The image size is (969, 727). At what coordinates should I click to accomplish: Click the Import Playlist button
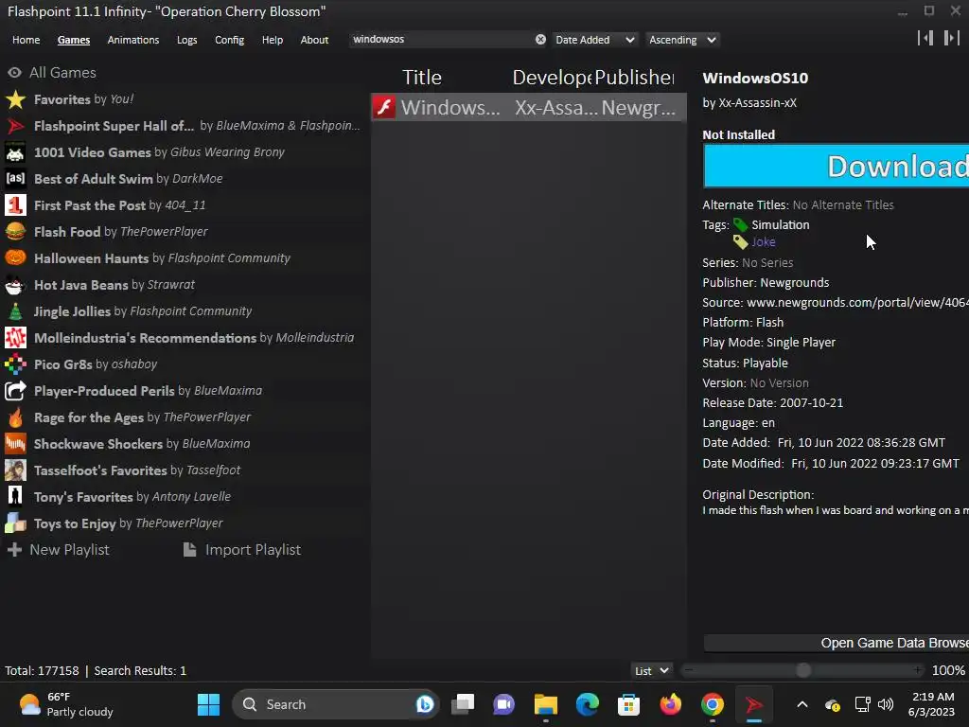pos(242,550)
